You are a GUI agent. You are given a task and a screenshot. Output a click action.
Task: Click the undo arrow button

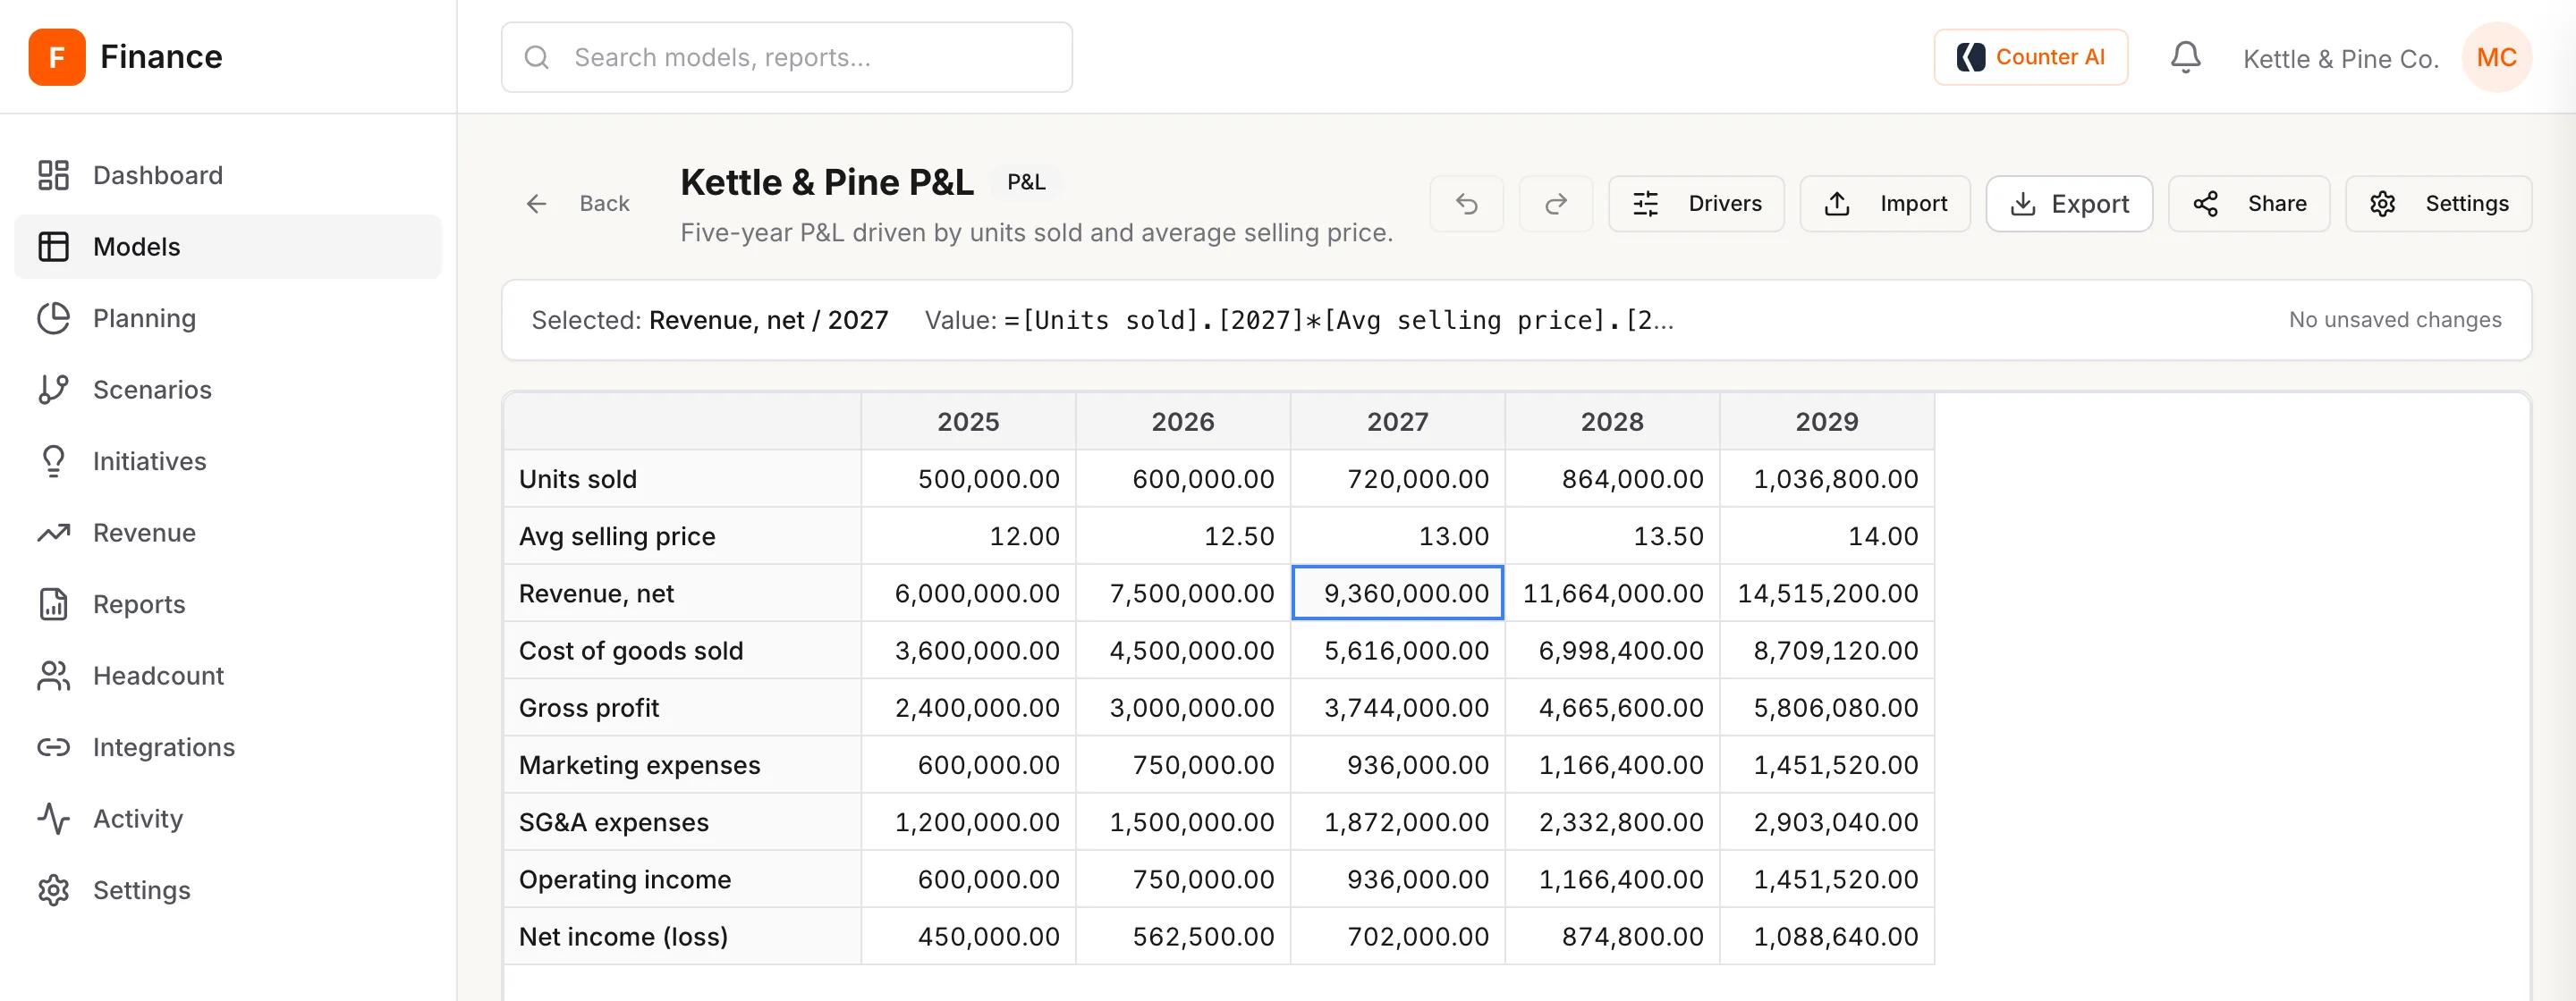pos(1466,204)
